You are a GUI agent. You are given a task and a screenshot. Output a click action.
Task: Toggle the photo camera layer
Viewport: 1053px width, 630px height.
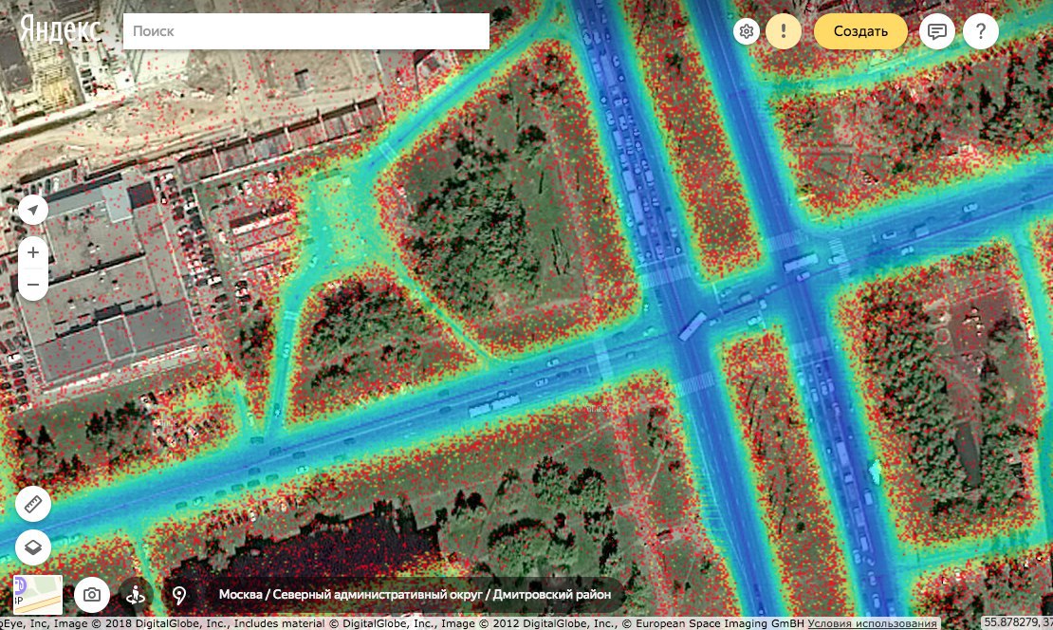click(92, 595)
